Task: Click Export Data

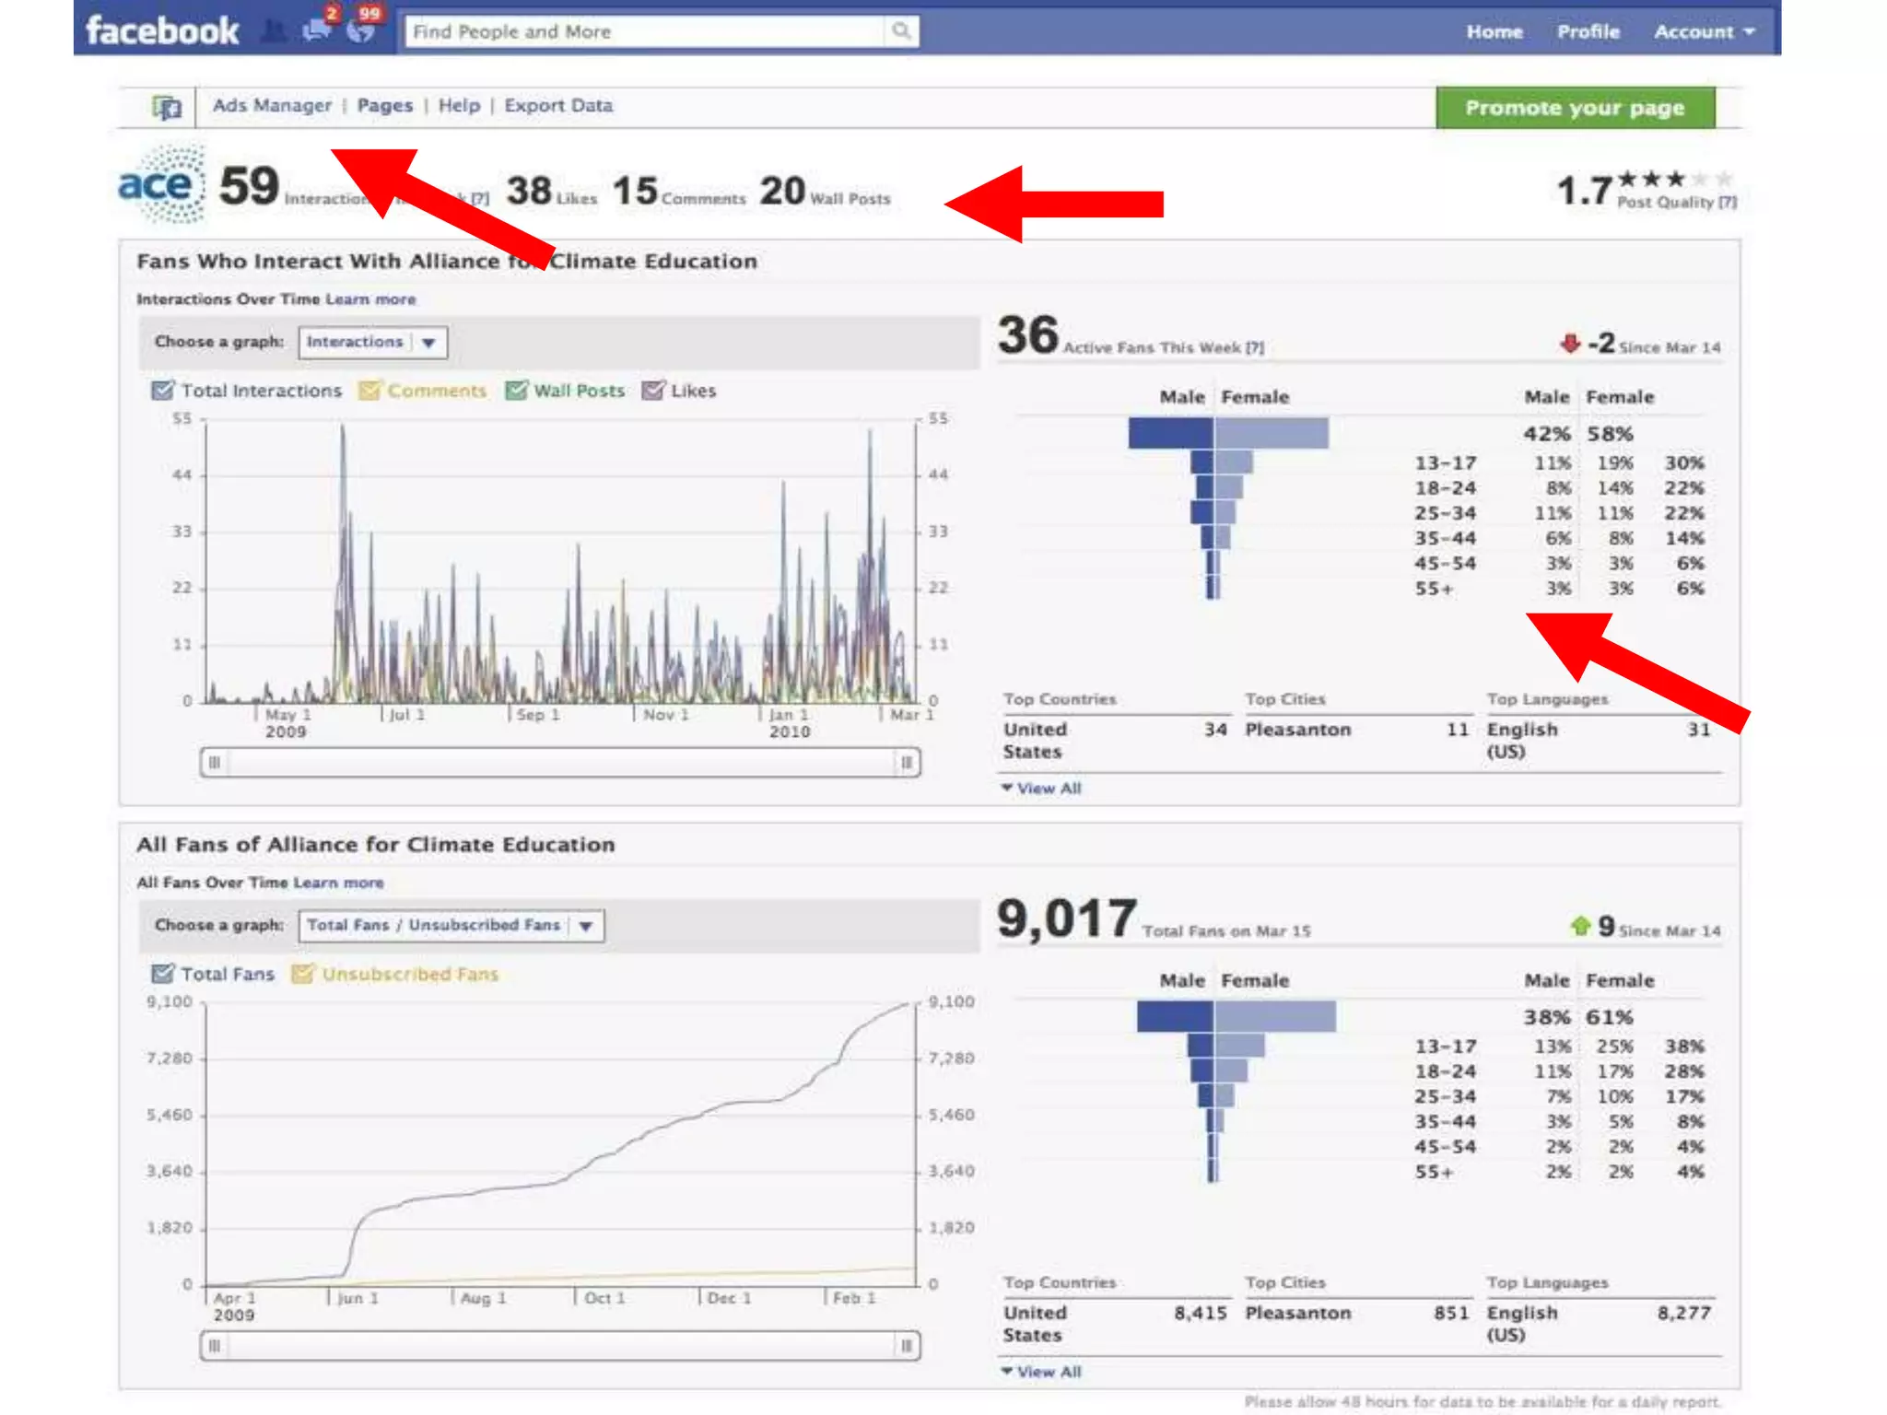Action: click(x=558, y=105)
